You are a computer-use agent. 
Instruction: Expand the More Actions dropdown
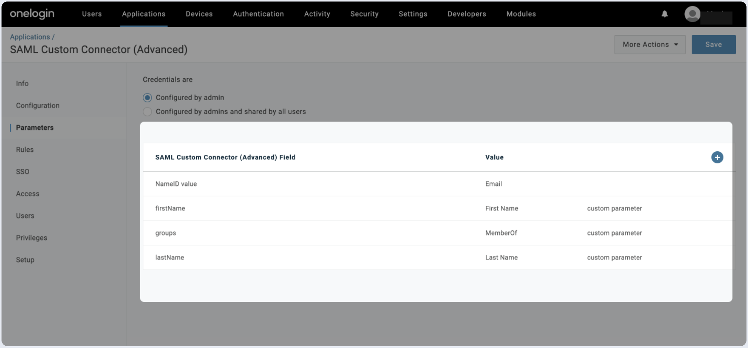(x=650, y=45)
